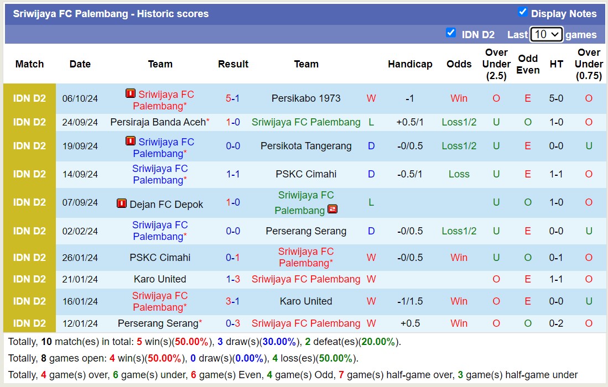Screen dimensions: 608x387
Task: Click the 5-1 result score
Action: 232,98
